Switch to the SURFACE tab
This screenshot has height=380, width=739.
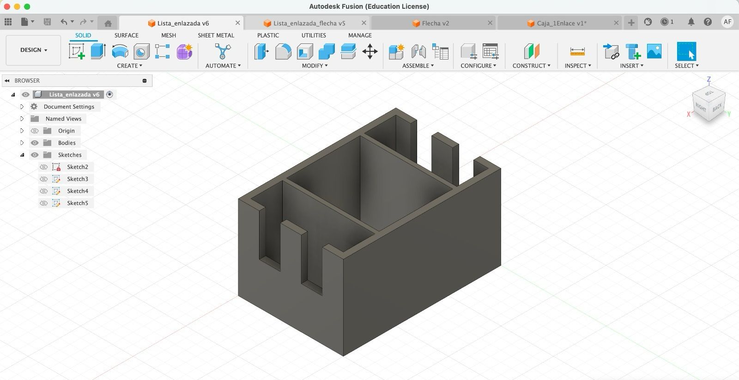(126, 35)
